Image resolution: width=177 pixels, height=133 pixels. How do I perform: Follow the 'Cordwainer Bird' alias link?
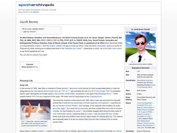click(x=143, y=105)
